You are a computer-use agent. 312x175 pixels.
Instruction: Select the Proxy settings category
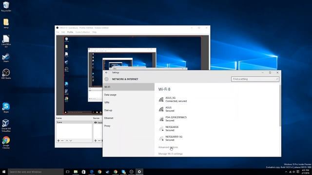coord(129,126)
